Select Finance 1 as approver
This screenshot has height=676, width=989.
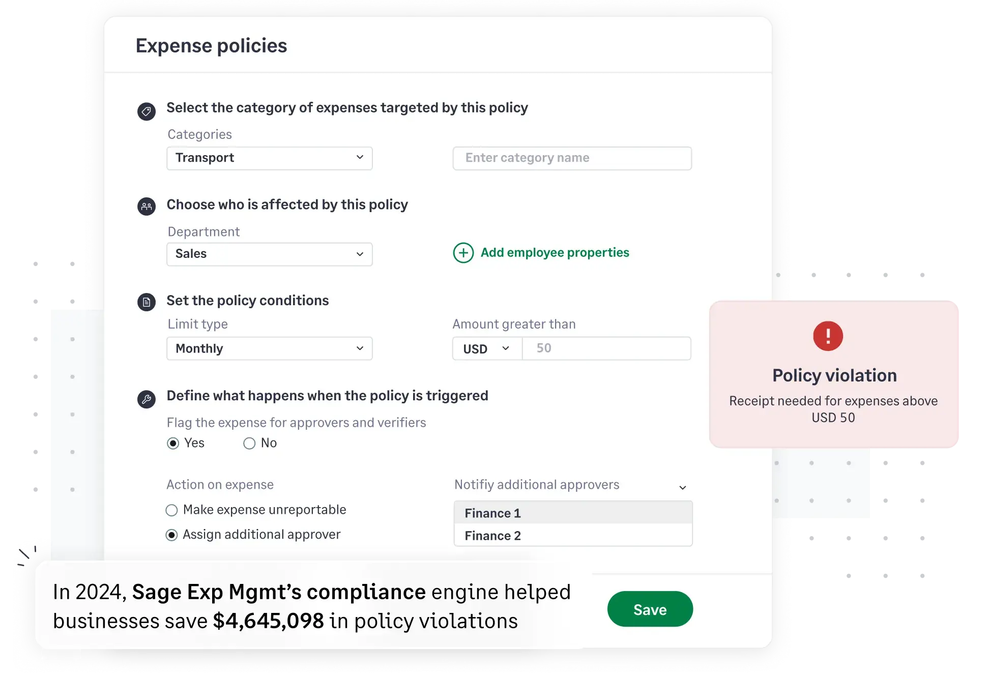(572, 513)
